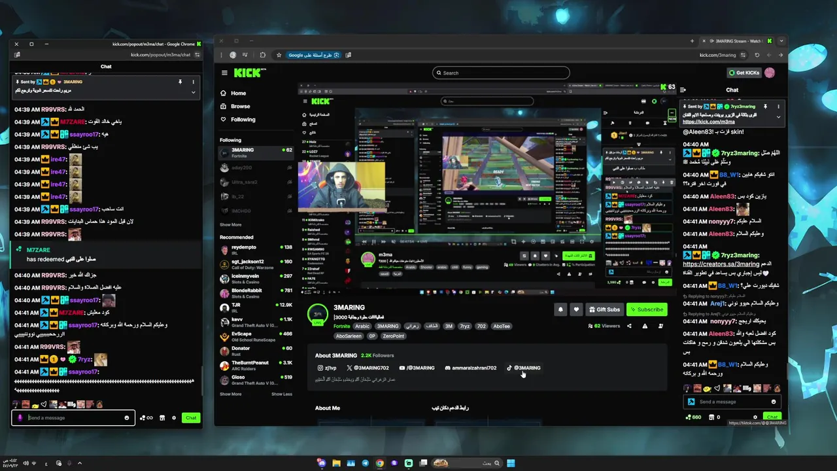Open new tab with plus in Chrome
Image resolution: width=837 pixels, height=471 pixels.
click(x=692, y=41)
